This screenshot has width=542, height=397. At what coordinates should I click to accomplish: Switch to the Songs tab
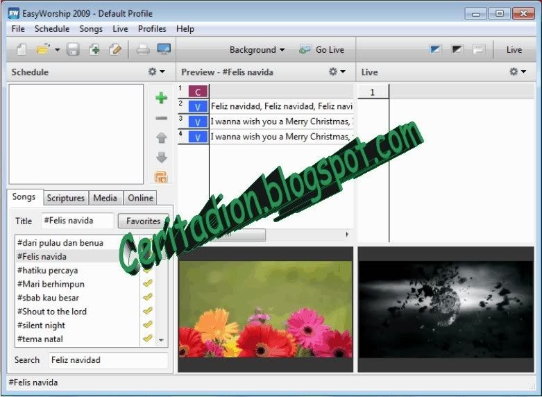pyautogui.click(x=24, y=197)
